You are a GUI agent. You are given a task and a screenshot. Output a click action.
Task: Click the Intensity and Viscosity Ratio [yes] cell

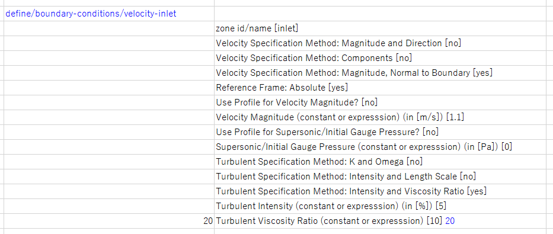point(383,191)
